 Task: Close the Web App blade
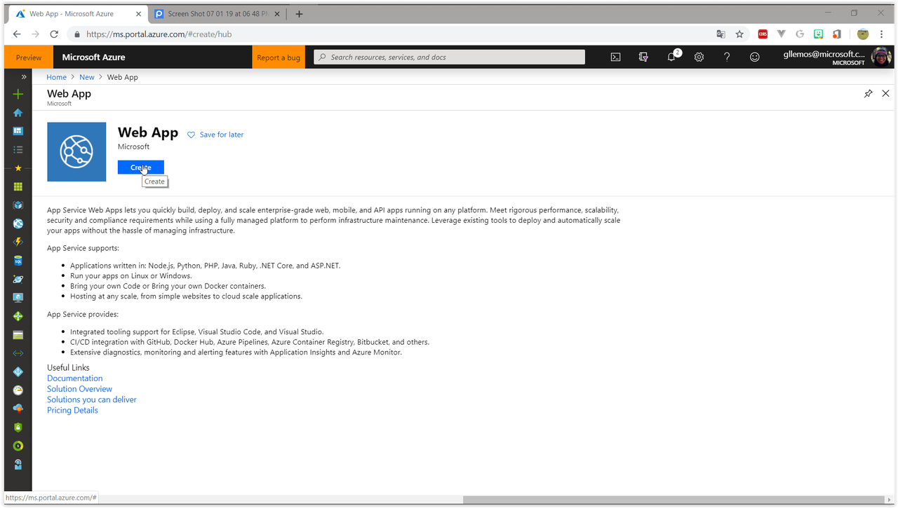point(885,94)
